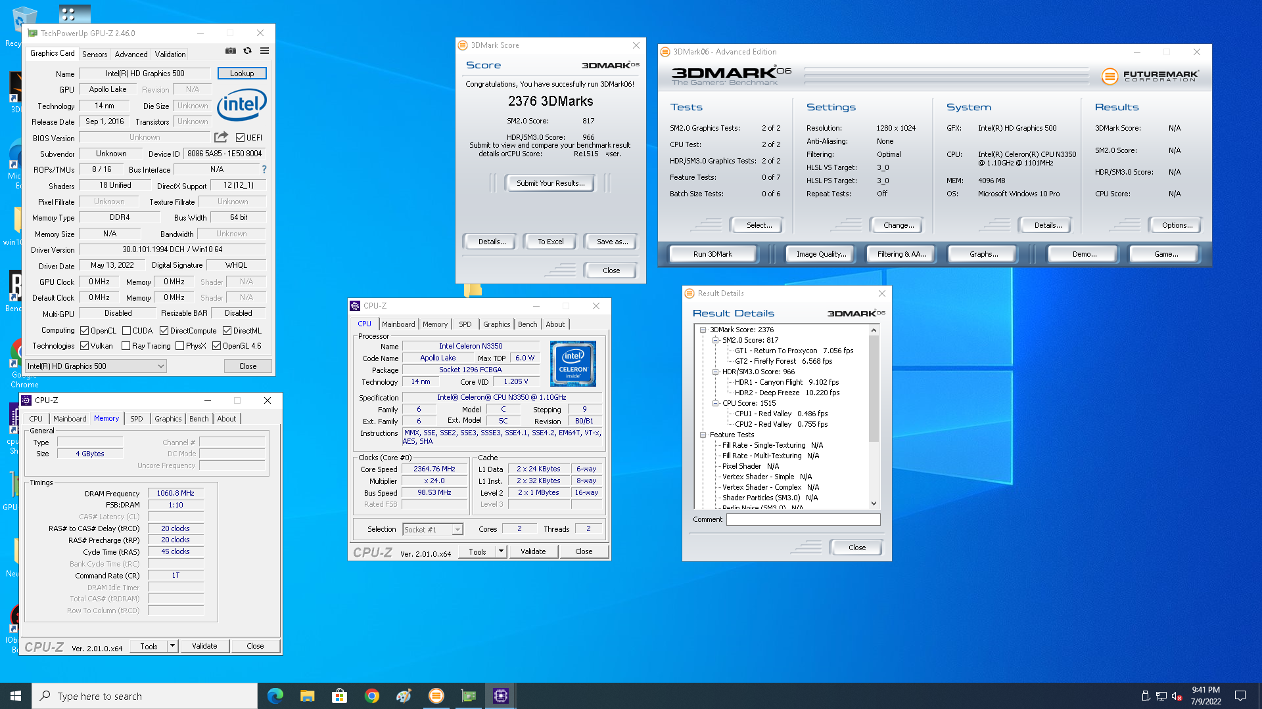The width and height of the screenshot is (1262, 709).
Task: Click the To Excel button
Action: click(x=550, y=242)
